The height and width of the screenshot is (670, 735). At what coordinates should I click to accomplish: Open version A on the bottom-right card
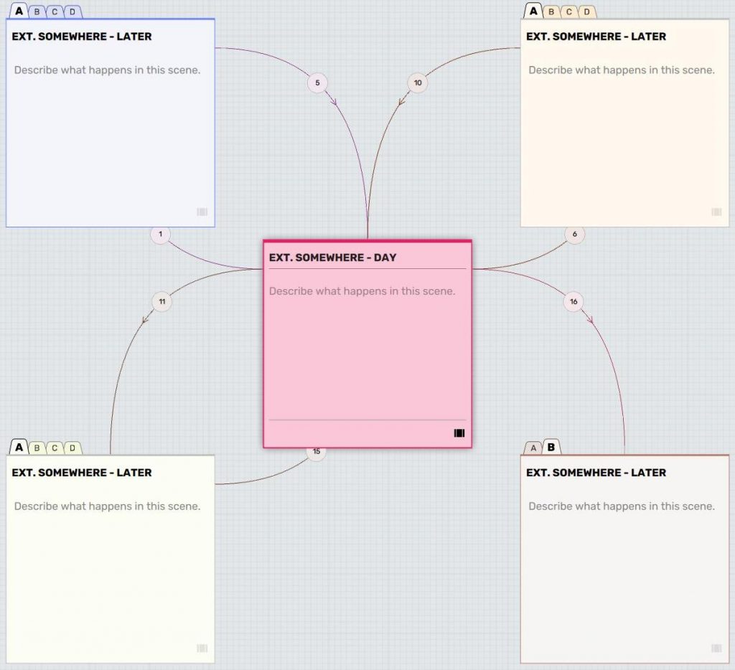click(532, 447)
